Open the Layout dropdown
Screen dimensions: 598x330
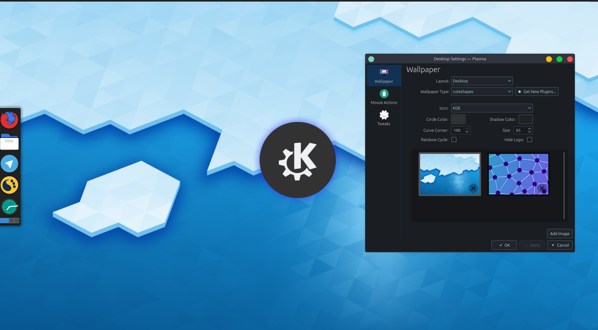482,81
